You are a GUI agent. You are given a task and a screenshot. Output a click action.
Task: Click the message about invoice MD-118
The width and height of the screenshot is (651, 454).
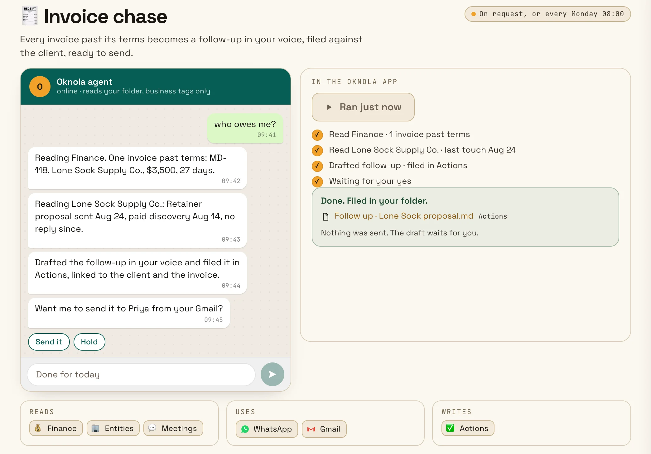click(x=137, y=168)
